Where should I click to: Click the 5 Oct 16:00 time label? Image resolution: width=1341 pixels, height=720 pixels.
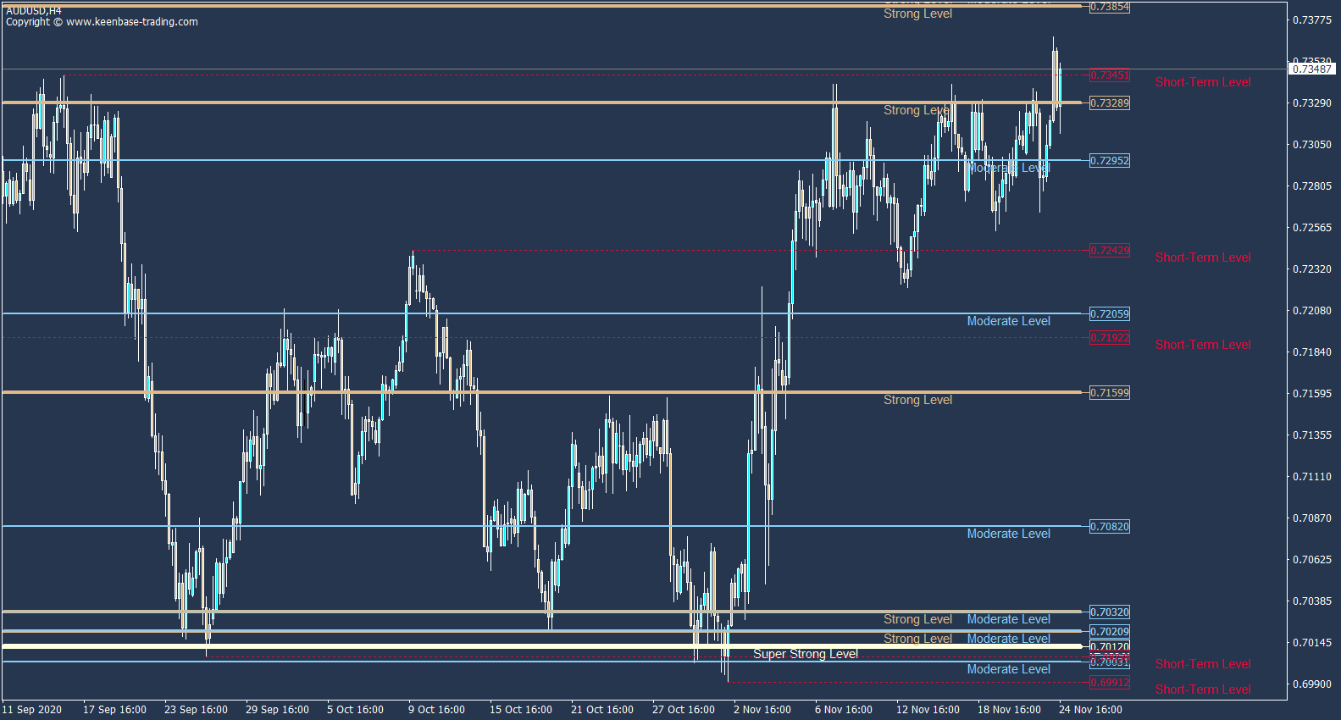pos(355,710)
